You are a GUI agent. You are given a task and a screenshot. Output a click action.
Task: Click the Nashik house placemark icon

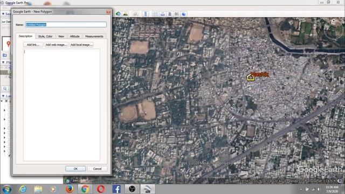point(250,78)
